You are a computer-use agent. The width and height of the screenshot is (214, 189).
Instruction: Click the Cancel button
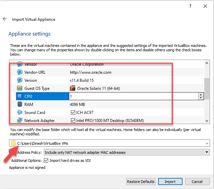[x=197, y=182]
